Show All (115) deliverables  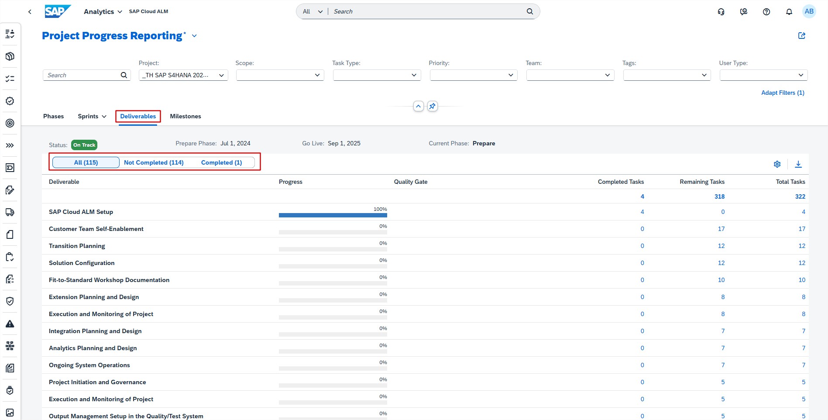click(86, 162)
